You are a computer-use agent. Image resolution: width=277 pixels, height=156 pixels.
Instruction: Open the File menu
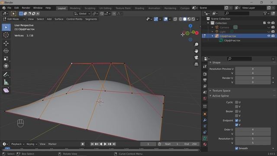9,8
